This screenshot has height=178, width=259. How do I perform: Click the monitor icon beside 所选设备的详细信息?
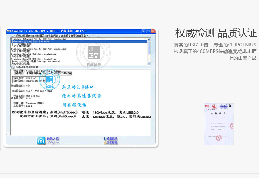coord(13,67)
